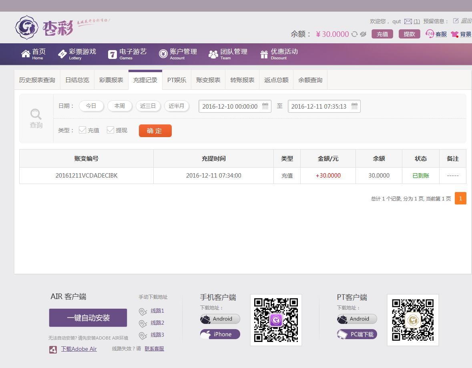The image size is (472, 368).
Task: Go to page 1 in pagination
Action: (460, 198)
